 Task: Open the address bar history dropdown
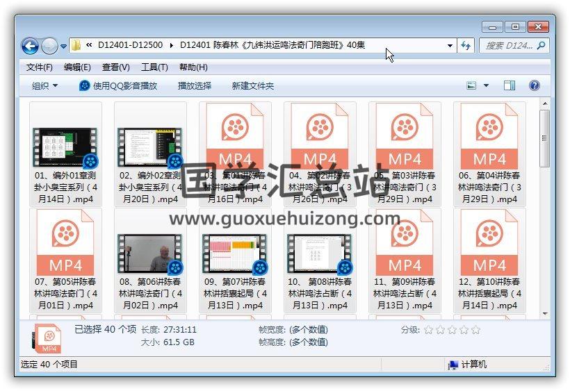[x=450, y=47]
